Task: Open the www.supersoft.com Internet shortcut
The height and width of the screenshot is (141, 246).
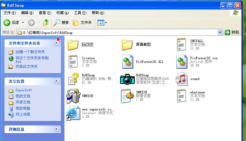Action: click(x=73, y=113)
